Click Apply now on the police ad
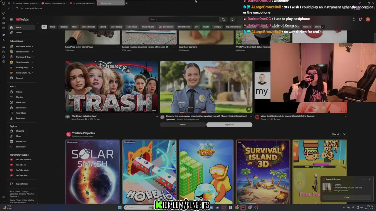The image size is (376, 211). pos(229,125)
